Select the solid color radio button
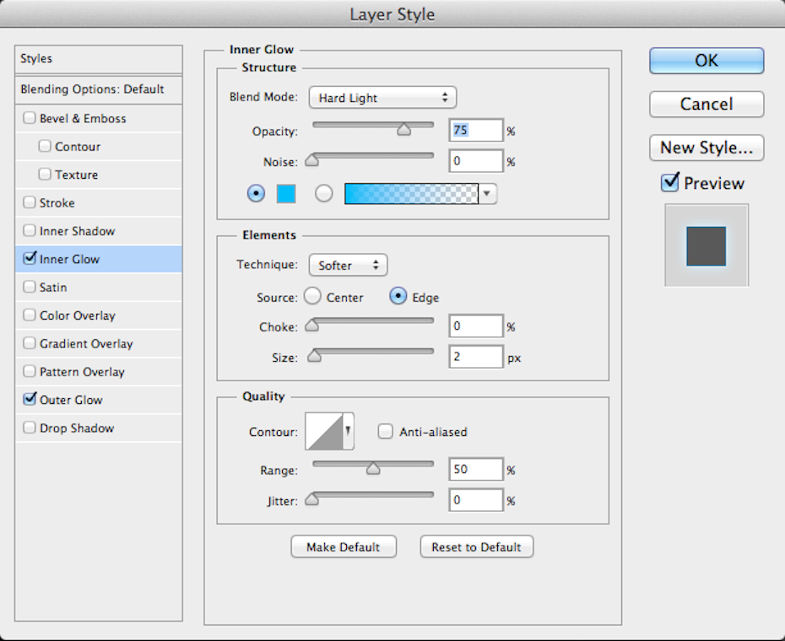 [x=256, y=193]
